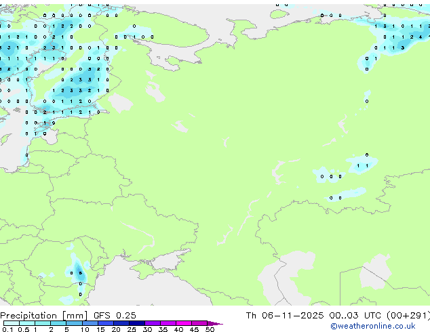Pick the 35–40 mm violet legend swatch
Image resolution: width=430 pixels, height=332 pixels.
168,323
